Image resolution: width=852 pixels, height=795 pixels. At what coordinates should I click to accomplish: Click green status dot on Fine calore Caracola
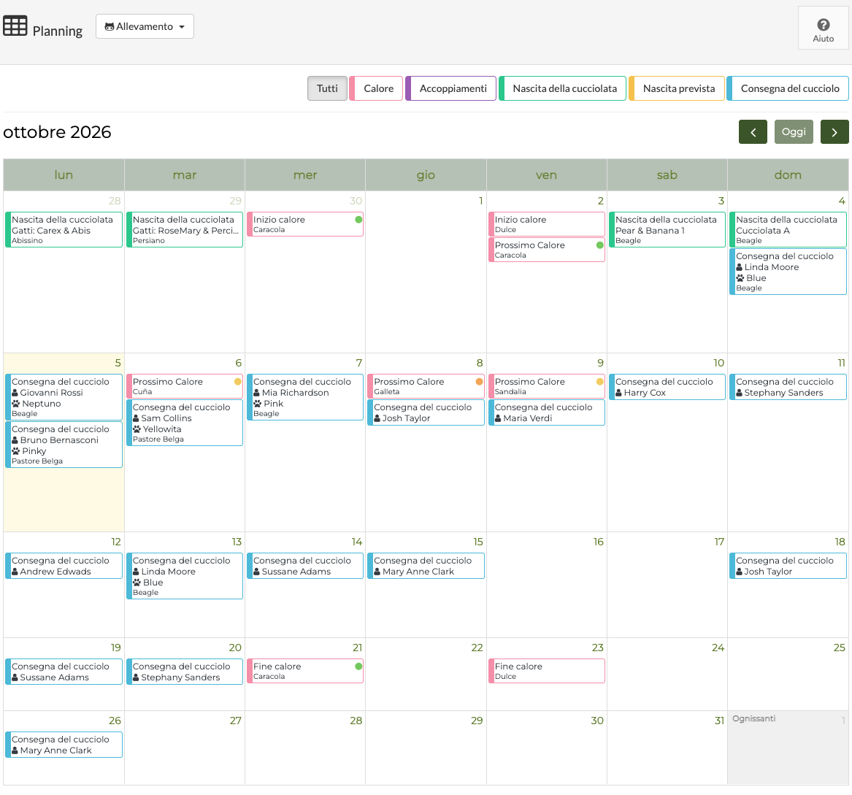click(x=358, y=667)
